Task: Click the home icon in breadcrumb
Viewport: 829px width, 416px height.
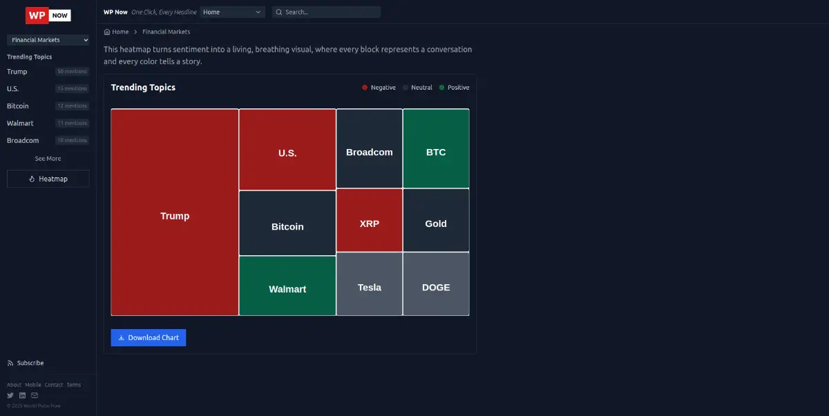Action: click(107, 32)
